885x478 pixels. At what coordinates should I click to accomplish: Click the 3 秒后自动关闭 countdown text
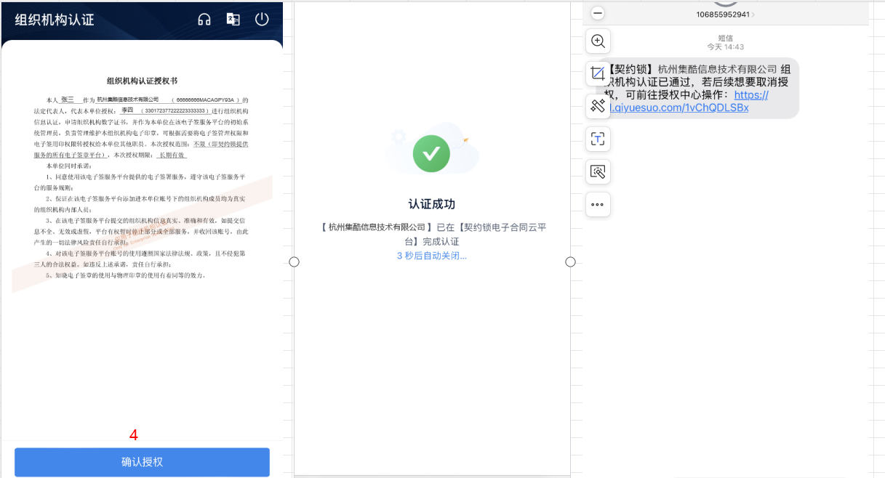click(432, 256)
